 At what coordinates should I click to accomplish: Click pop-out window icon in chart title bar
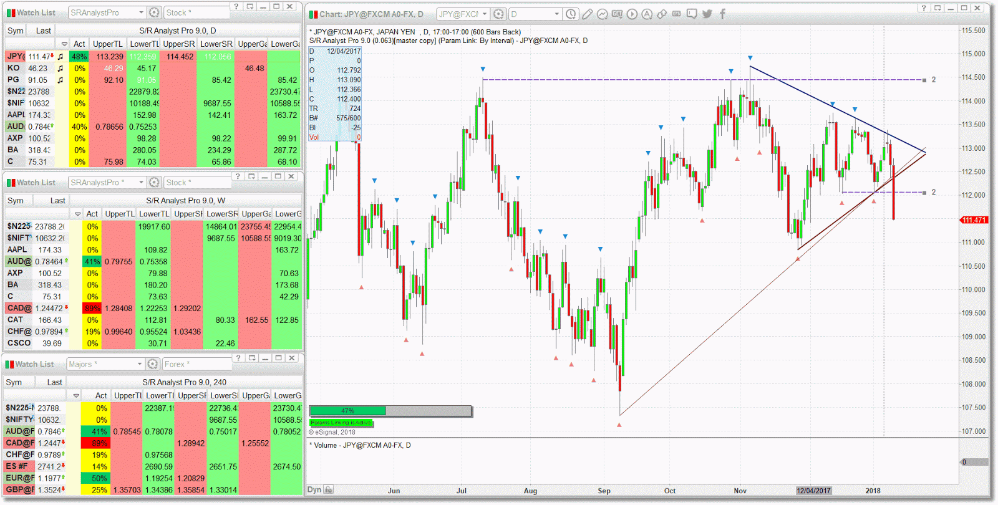click(x=937, y=7)
